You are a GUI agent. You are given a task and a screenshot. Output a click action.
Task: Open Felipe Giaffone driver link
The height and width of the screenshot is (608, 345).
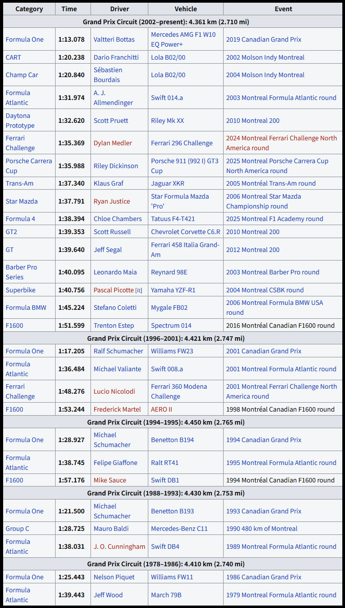pos(116,463)
